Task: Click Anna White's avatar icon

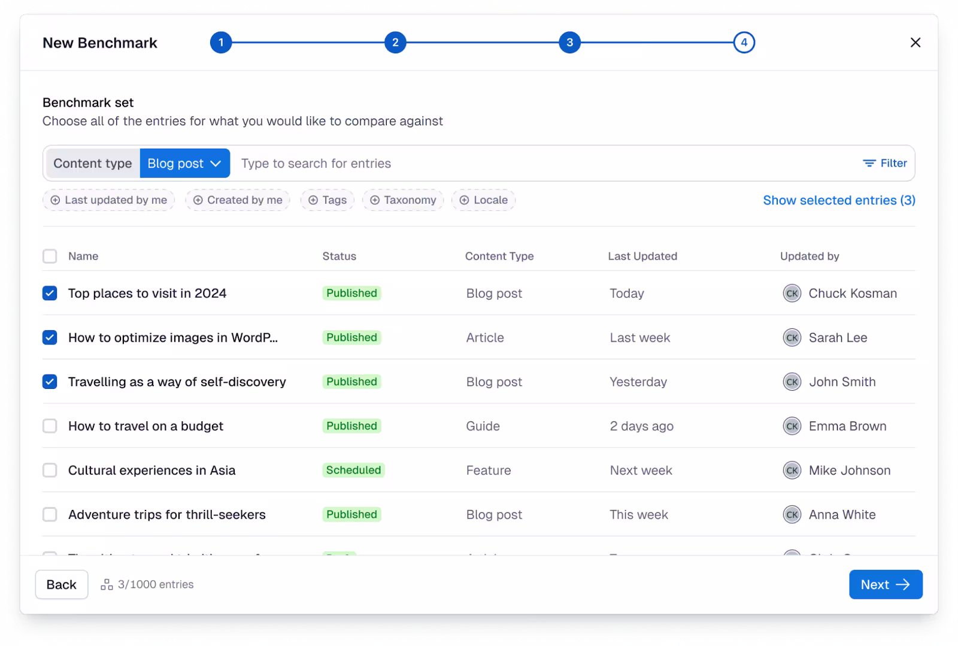Action: click(792, 515)
